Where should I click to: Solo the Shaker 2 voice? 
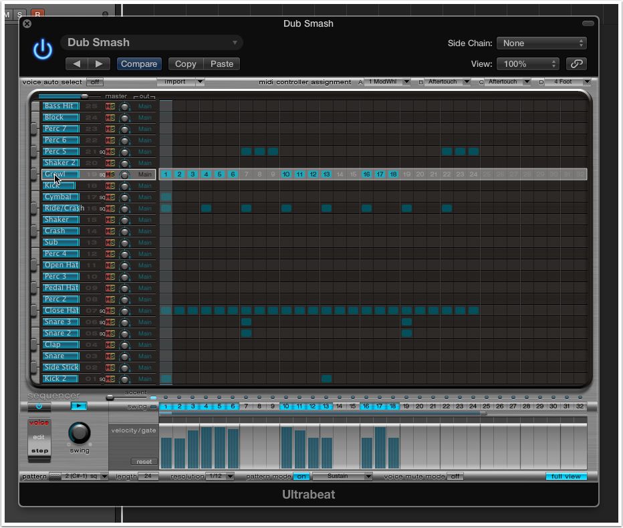point(112,163)
